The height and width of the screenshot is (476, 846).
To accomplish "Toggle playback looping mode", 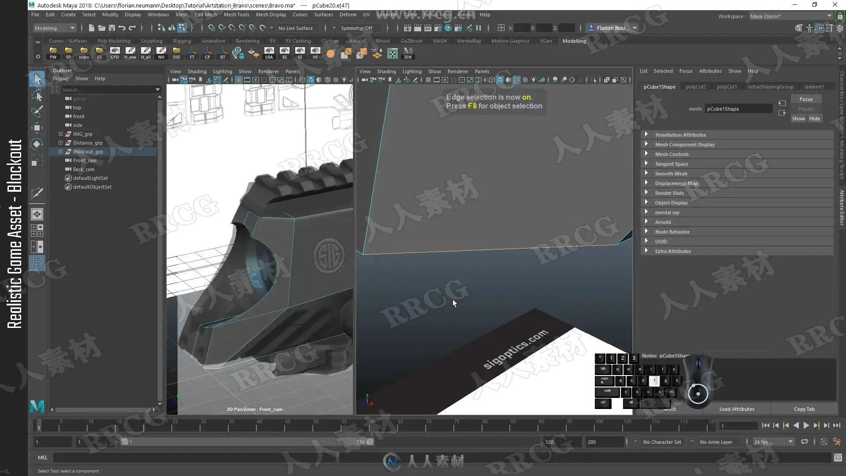I will [x=805, y=442].
